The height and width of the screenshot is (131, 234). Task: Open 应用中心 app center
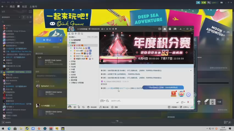tap(185, 107)
